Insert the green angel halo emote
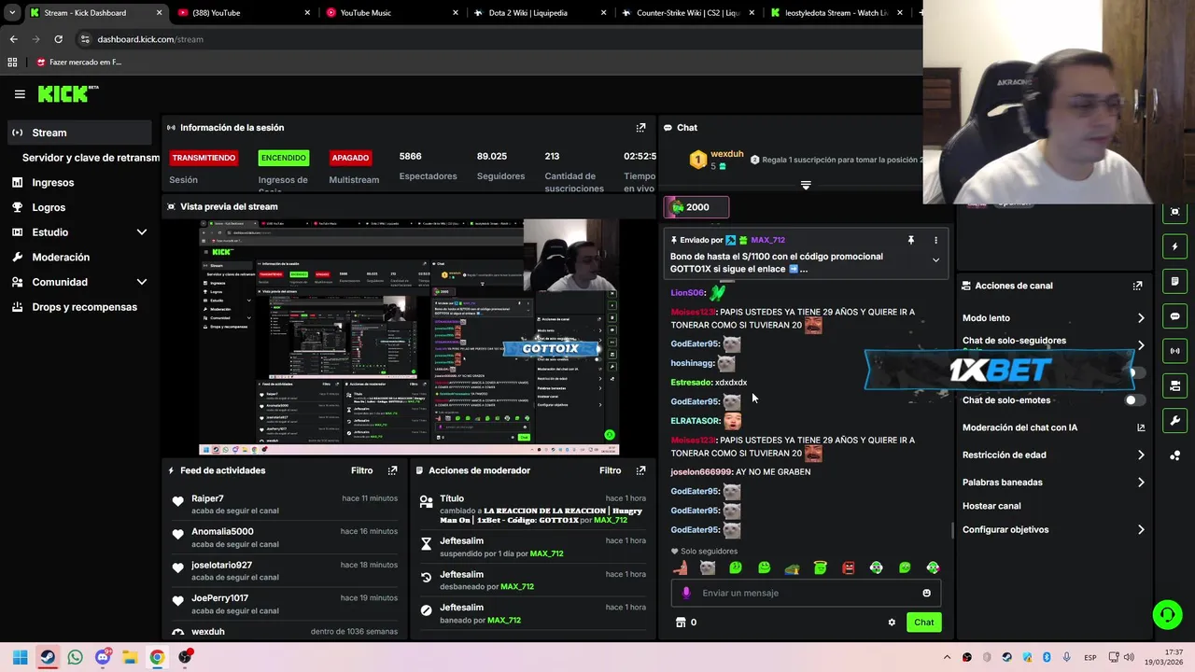Screen dimensions: 1195x672 coord(821,567)
